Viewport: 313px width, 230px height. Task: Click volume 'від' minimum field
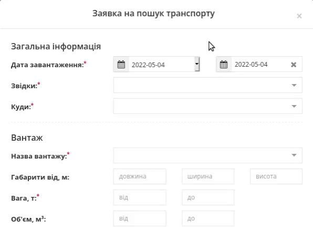pos(140,218)
